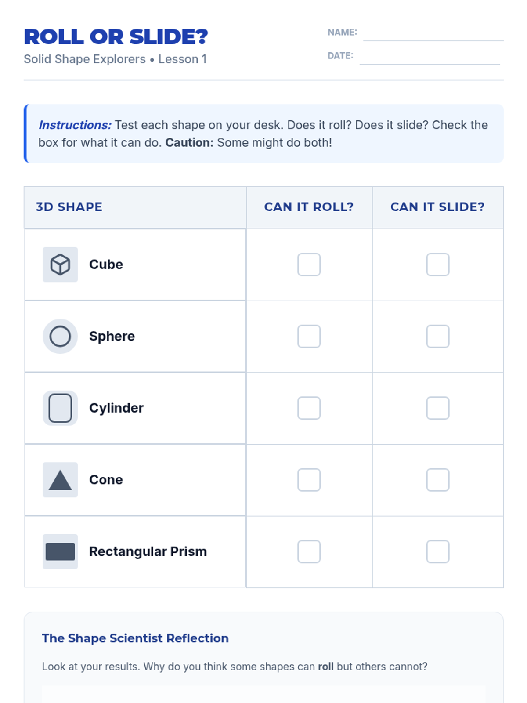Check Rectangular Prism roll checkbox
527x703 pixels.
(309, 551)
